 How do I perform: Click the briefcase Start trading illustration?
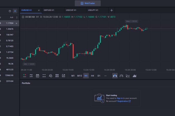(x=99, y=98)
